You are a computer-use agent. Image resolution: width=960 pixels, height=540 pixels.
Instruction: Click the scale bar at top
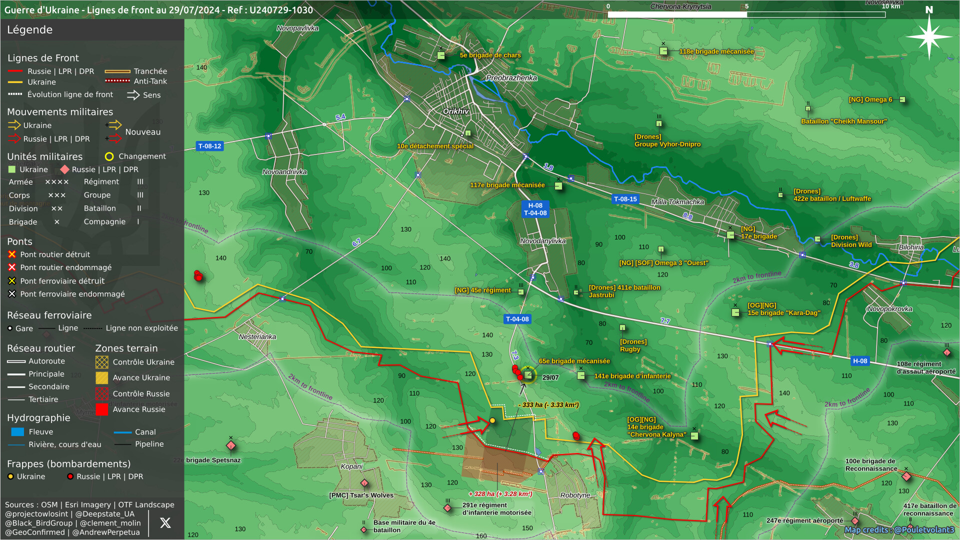click(x=746, y=14)
